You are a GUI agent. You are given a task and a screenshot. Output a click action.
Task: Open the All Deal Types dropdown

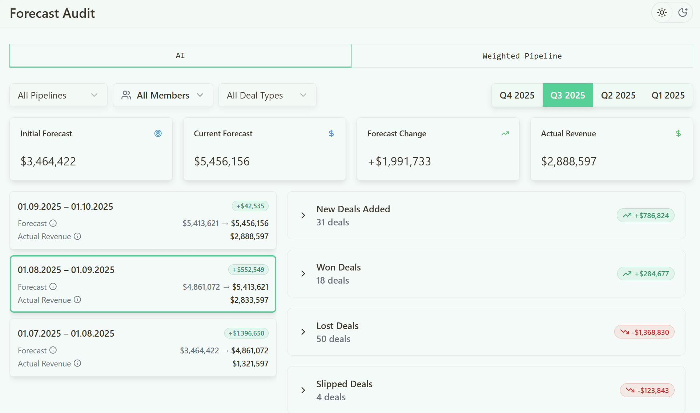coord(267,95)
